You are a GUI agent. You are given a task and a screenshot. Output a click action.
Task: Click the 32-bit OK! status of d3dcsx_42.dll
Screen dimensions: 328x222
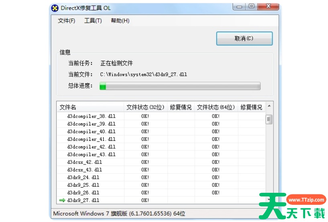tap(145, 162)
